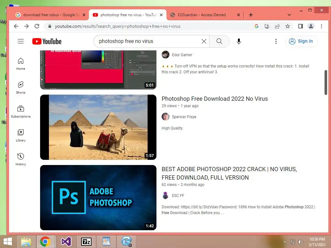Share this page using the share icon
The height and width of the screenshot is (248, 331).
[277, 26]
